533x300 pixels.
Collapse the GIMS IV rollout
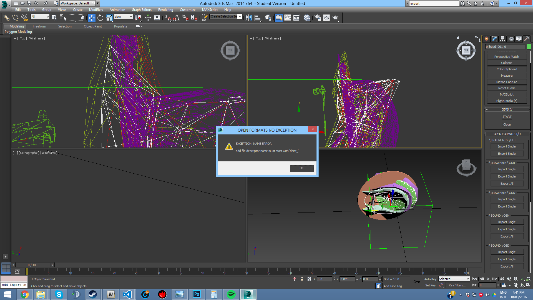pos(507,109)
